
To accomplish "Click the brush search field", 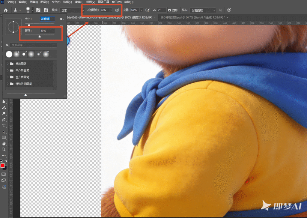I will [x=33, y=45].
